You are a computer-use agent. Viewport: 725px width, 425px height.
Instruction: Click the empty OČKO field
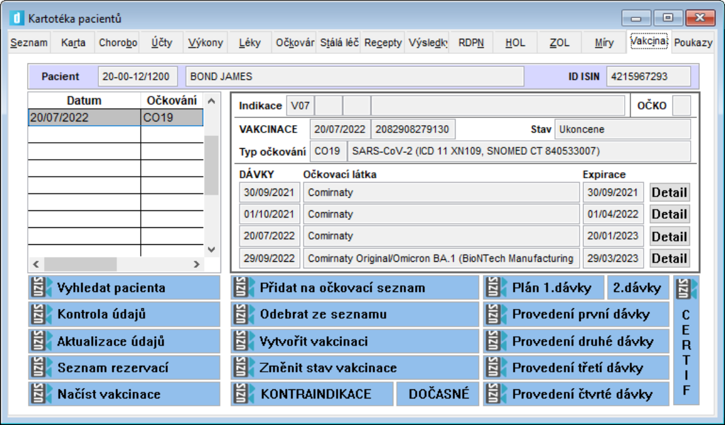click(681, 106)
